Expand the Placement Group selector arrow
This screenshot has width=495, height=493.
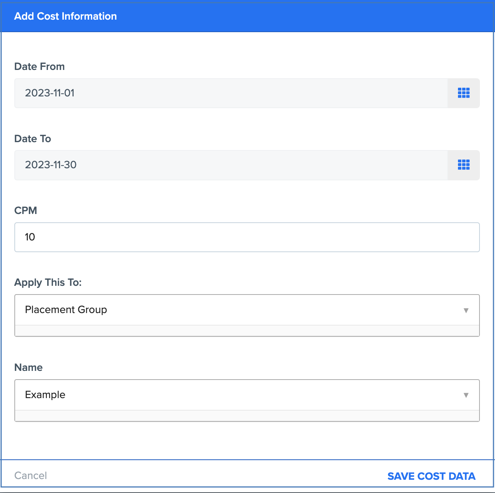pos(466,310)
